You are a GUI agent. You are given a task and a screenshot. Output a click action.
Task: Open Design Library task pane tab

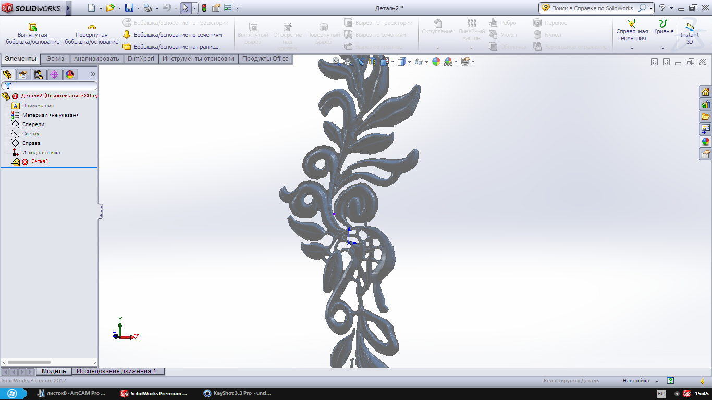pyautogui.click(x=706, y=104)
